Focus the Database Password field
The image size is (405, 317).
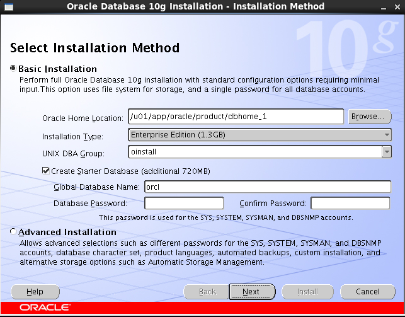184,203
